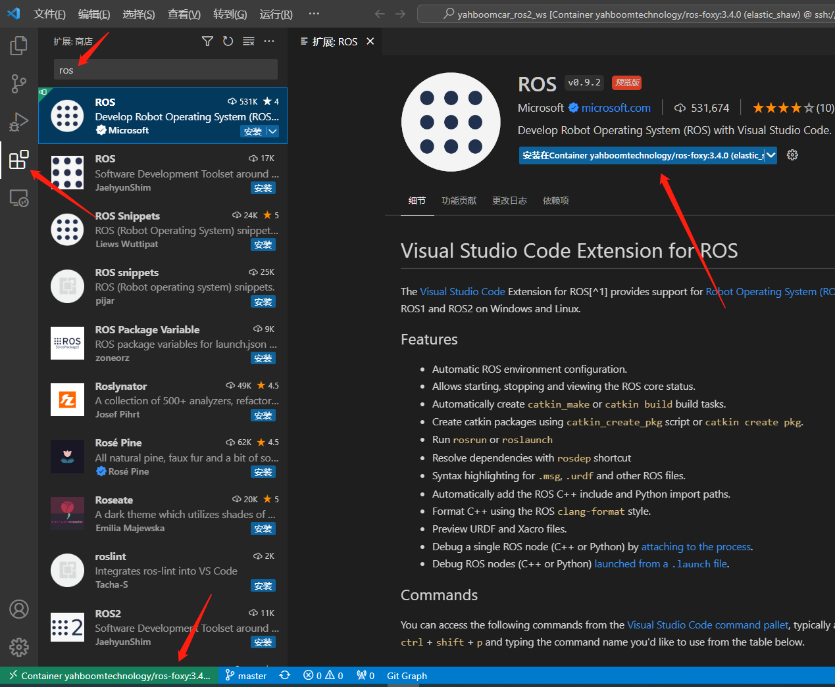This screenshot has height=687, width=835.
Task: Go back with the navigation arrow
Action: click(380, 14)
